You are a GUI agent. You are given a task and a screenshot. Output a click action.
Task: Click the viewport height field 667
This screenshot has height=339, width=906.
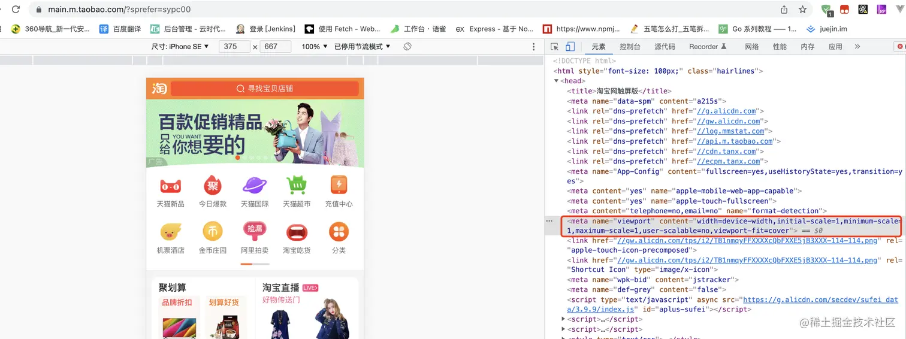[x=276, y=47]
